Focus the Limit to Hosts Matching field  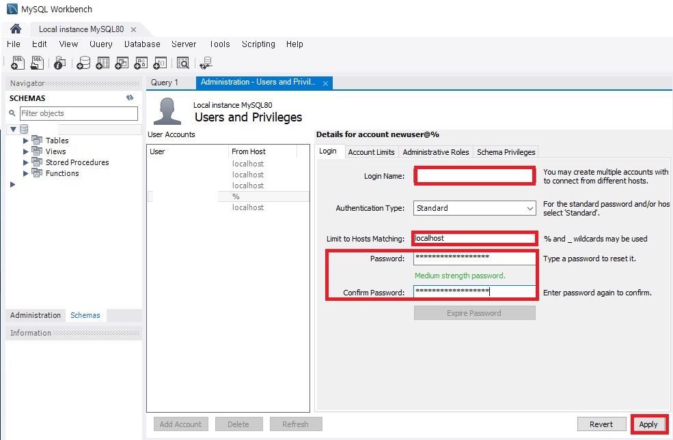474,239
